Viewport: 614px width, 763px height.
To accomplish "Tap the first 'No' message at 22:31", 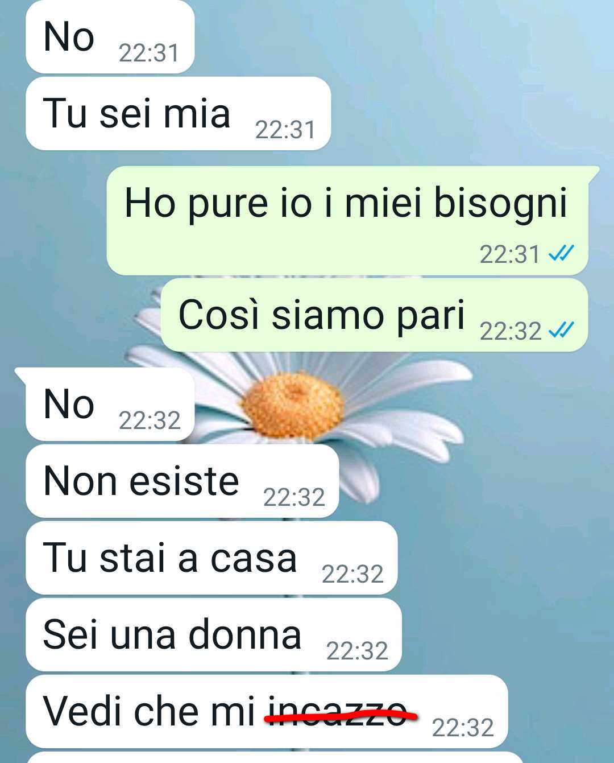I will (x=110, y=37).
